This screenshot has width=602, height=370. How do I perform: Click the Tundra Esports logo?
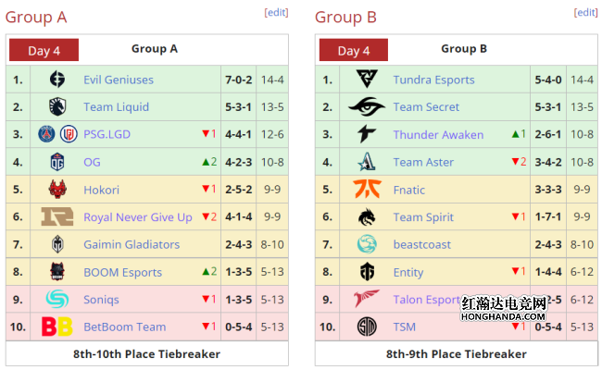click(367, 79)
